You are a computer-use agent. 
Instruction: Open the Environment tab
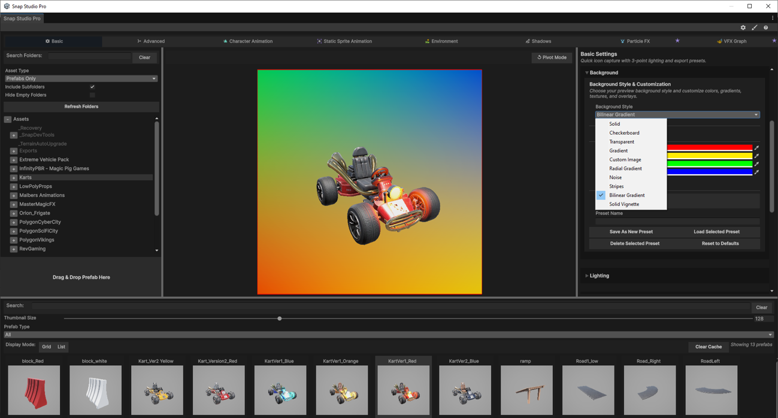point(441,41)
